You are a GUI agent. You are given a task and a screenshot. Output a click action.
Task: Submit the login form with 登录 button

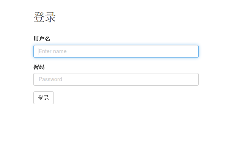[44, 98]
